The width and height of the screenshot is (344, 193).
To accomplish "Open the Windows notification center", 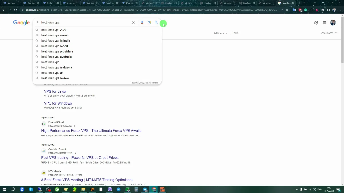I will point(338,190).
